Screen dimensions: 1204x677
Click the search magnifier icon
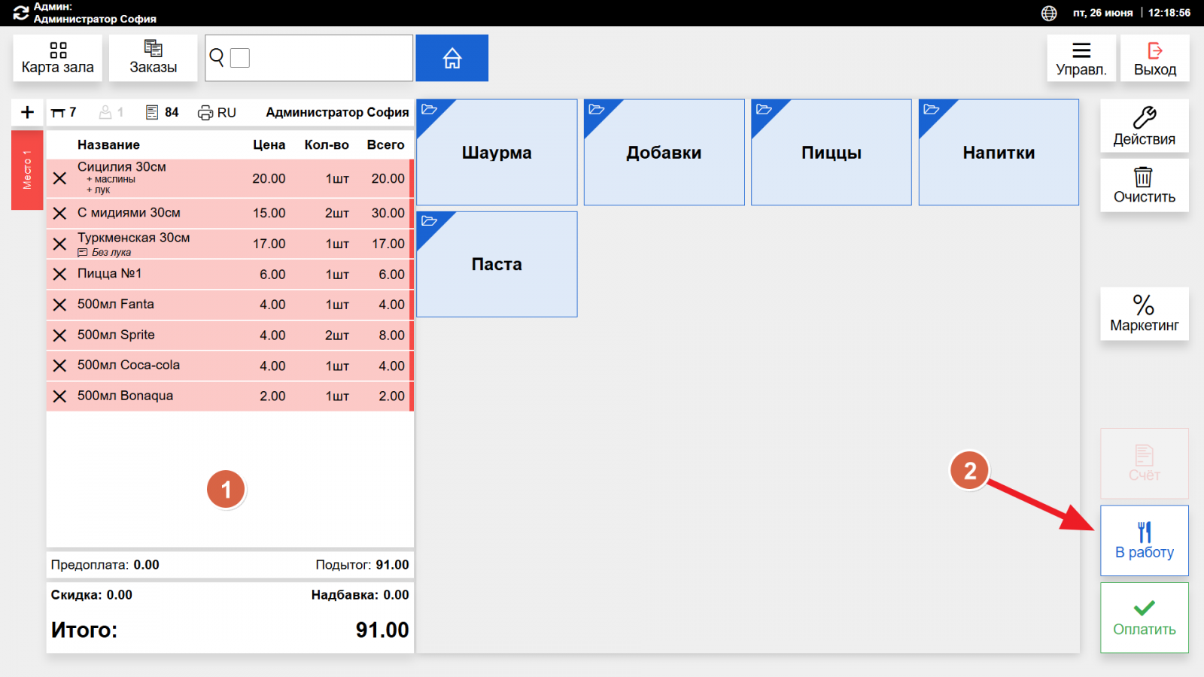pyautogui.click(x=217, y=57)
